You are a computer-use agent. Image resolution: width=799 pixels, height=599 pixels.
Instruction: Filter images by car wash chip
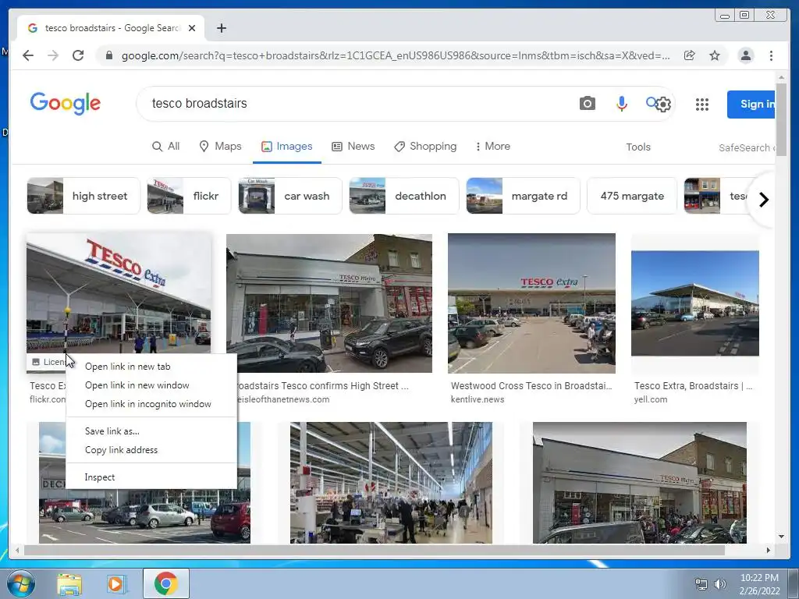point(290,196)
